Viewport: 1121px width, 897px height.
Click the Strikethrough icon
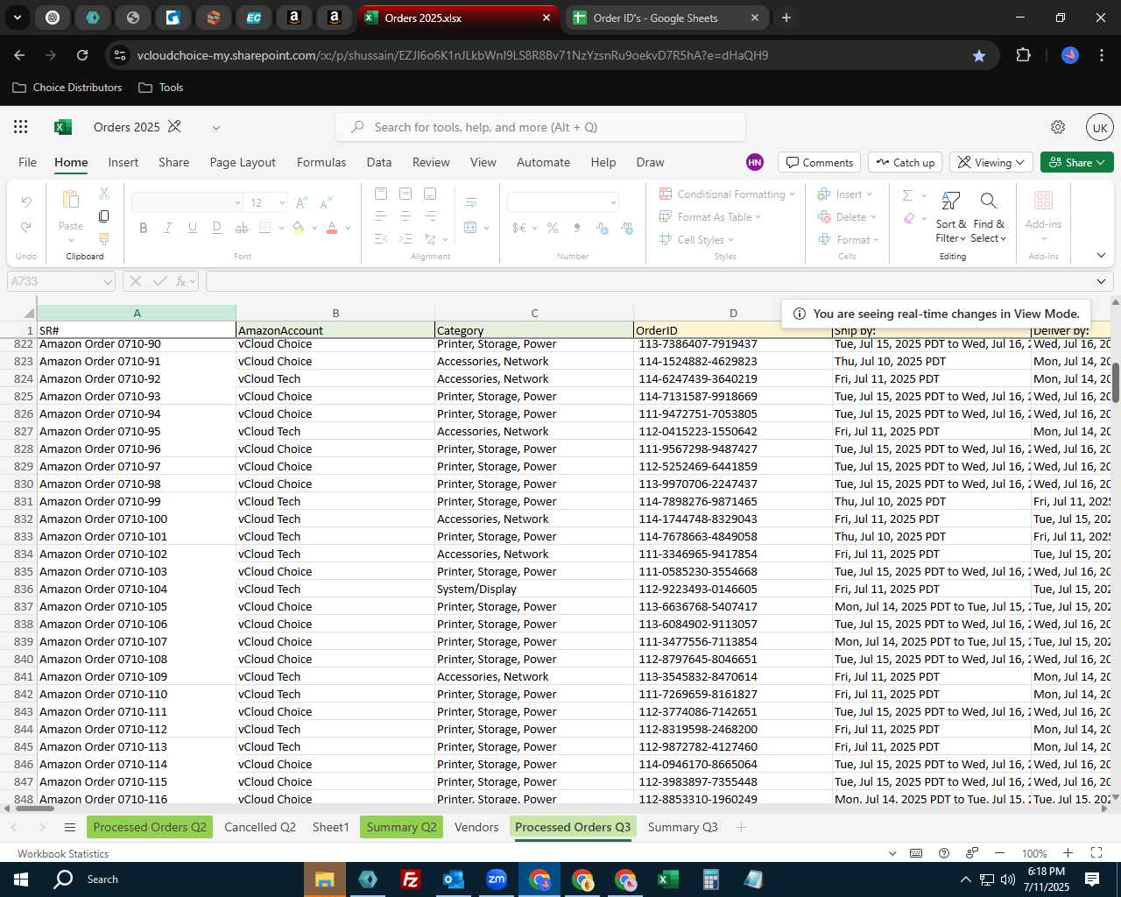(x=242, y=228)
